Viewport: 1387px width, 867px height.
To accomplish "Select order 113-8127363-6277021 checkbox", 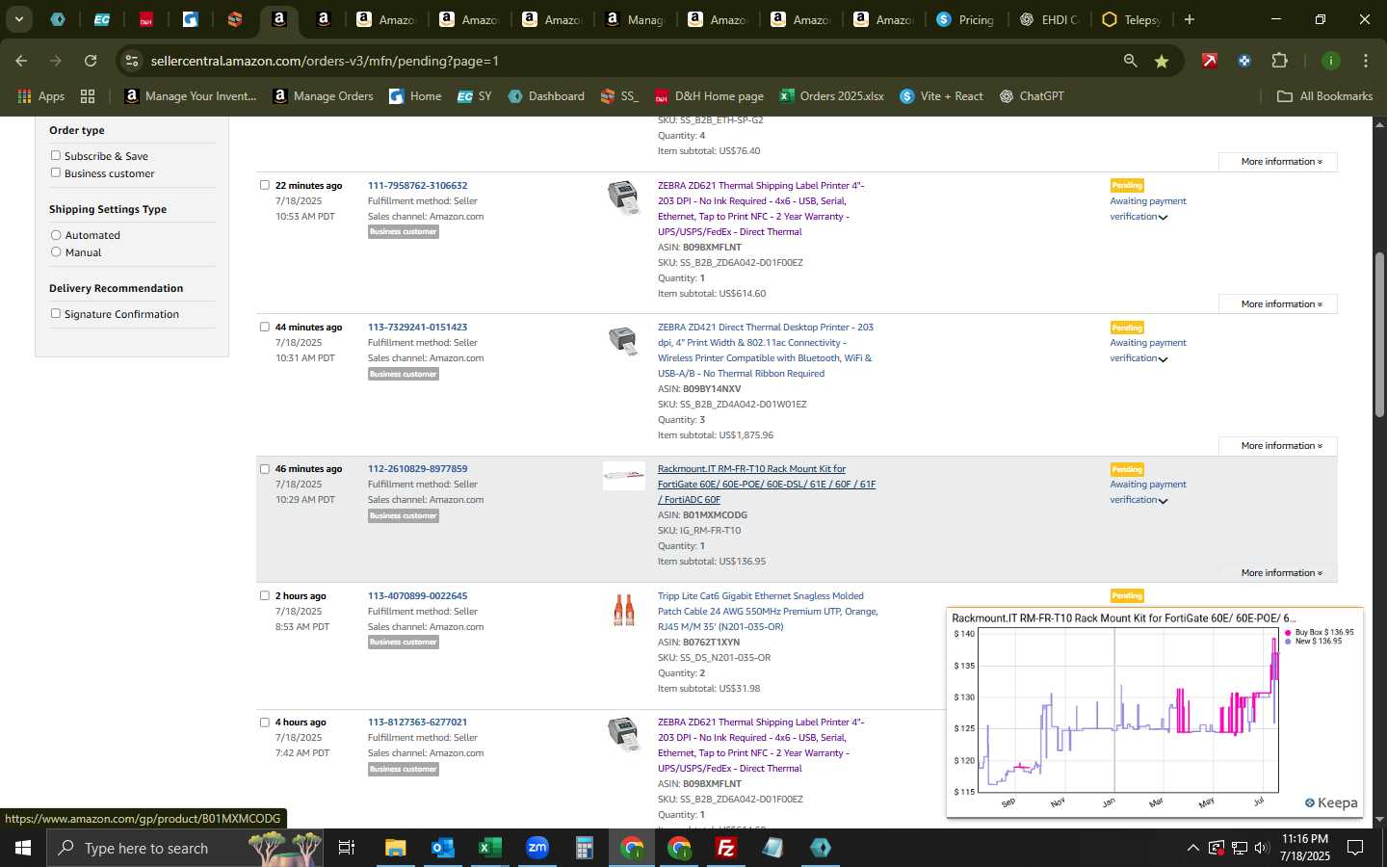I will [265, 722].
